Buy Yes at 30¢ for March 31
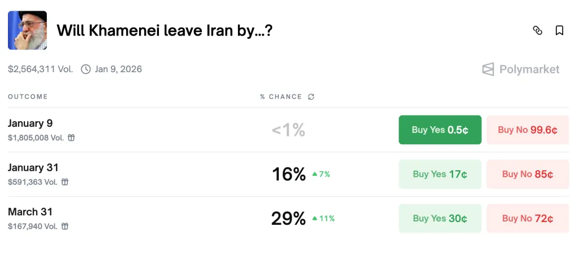The image size is (579, 253). [x=440, y=219]
